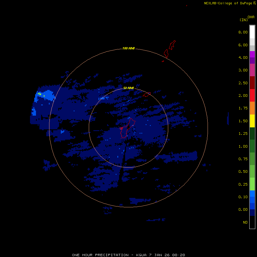Click the 2.50 legend value
This screenshot has width=257, height=257.
[x=243, y=83]
